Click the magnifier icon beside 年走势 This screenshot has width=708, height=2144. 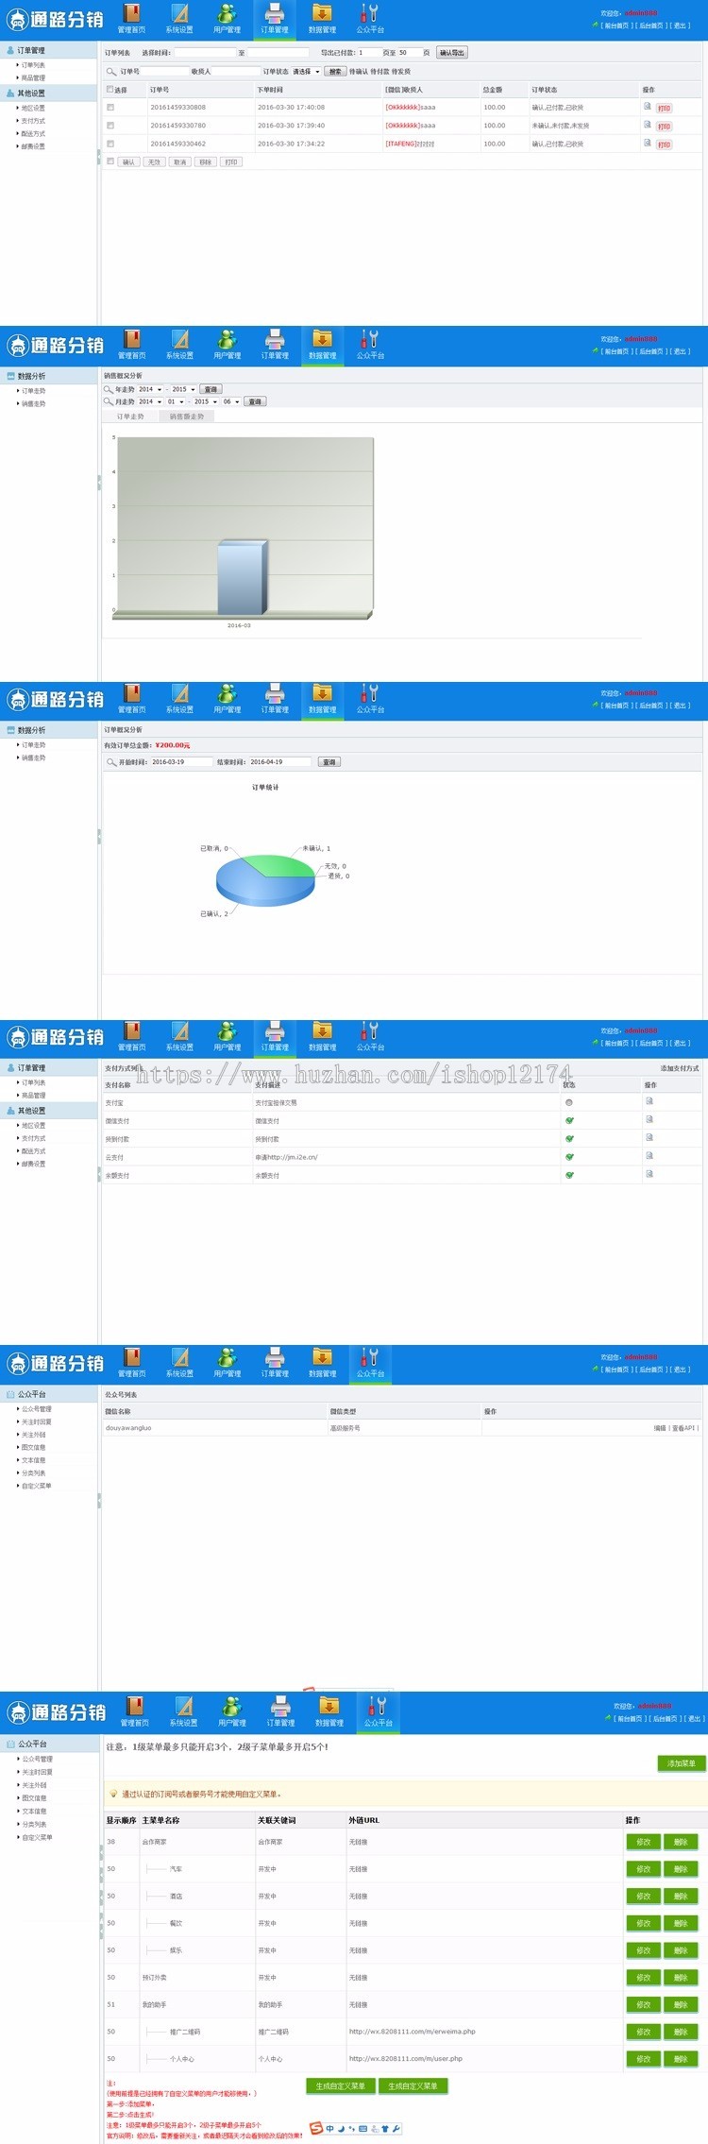point(109,389)
